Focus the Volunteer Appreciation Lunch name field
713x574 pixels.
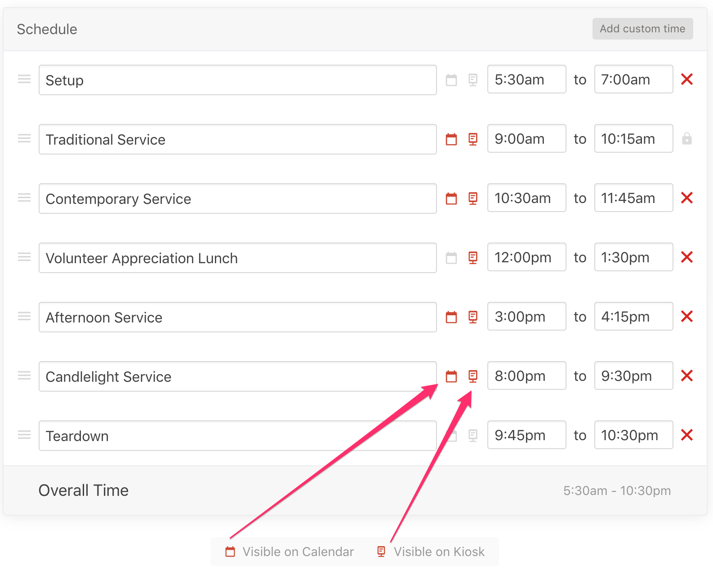(x=238, y=258)
